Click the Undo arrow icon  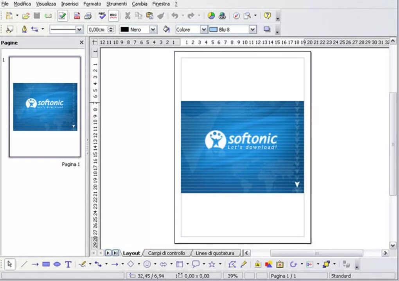click(x=175, y=16)
